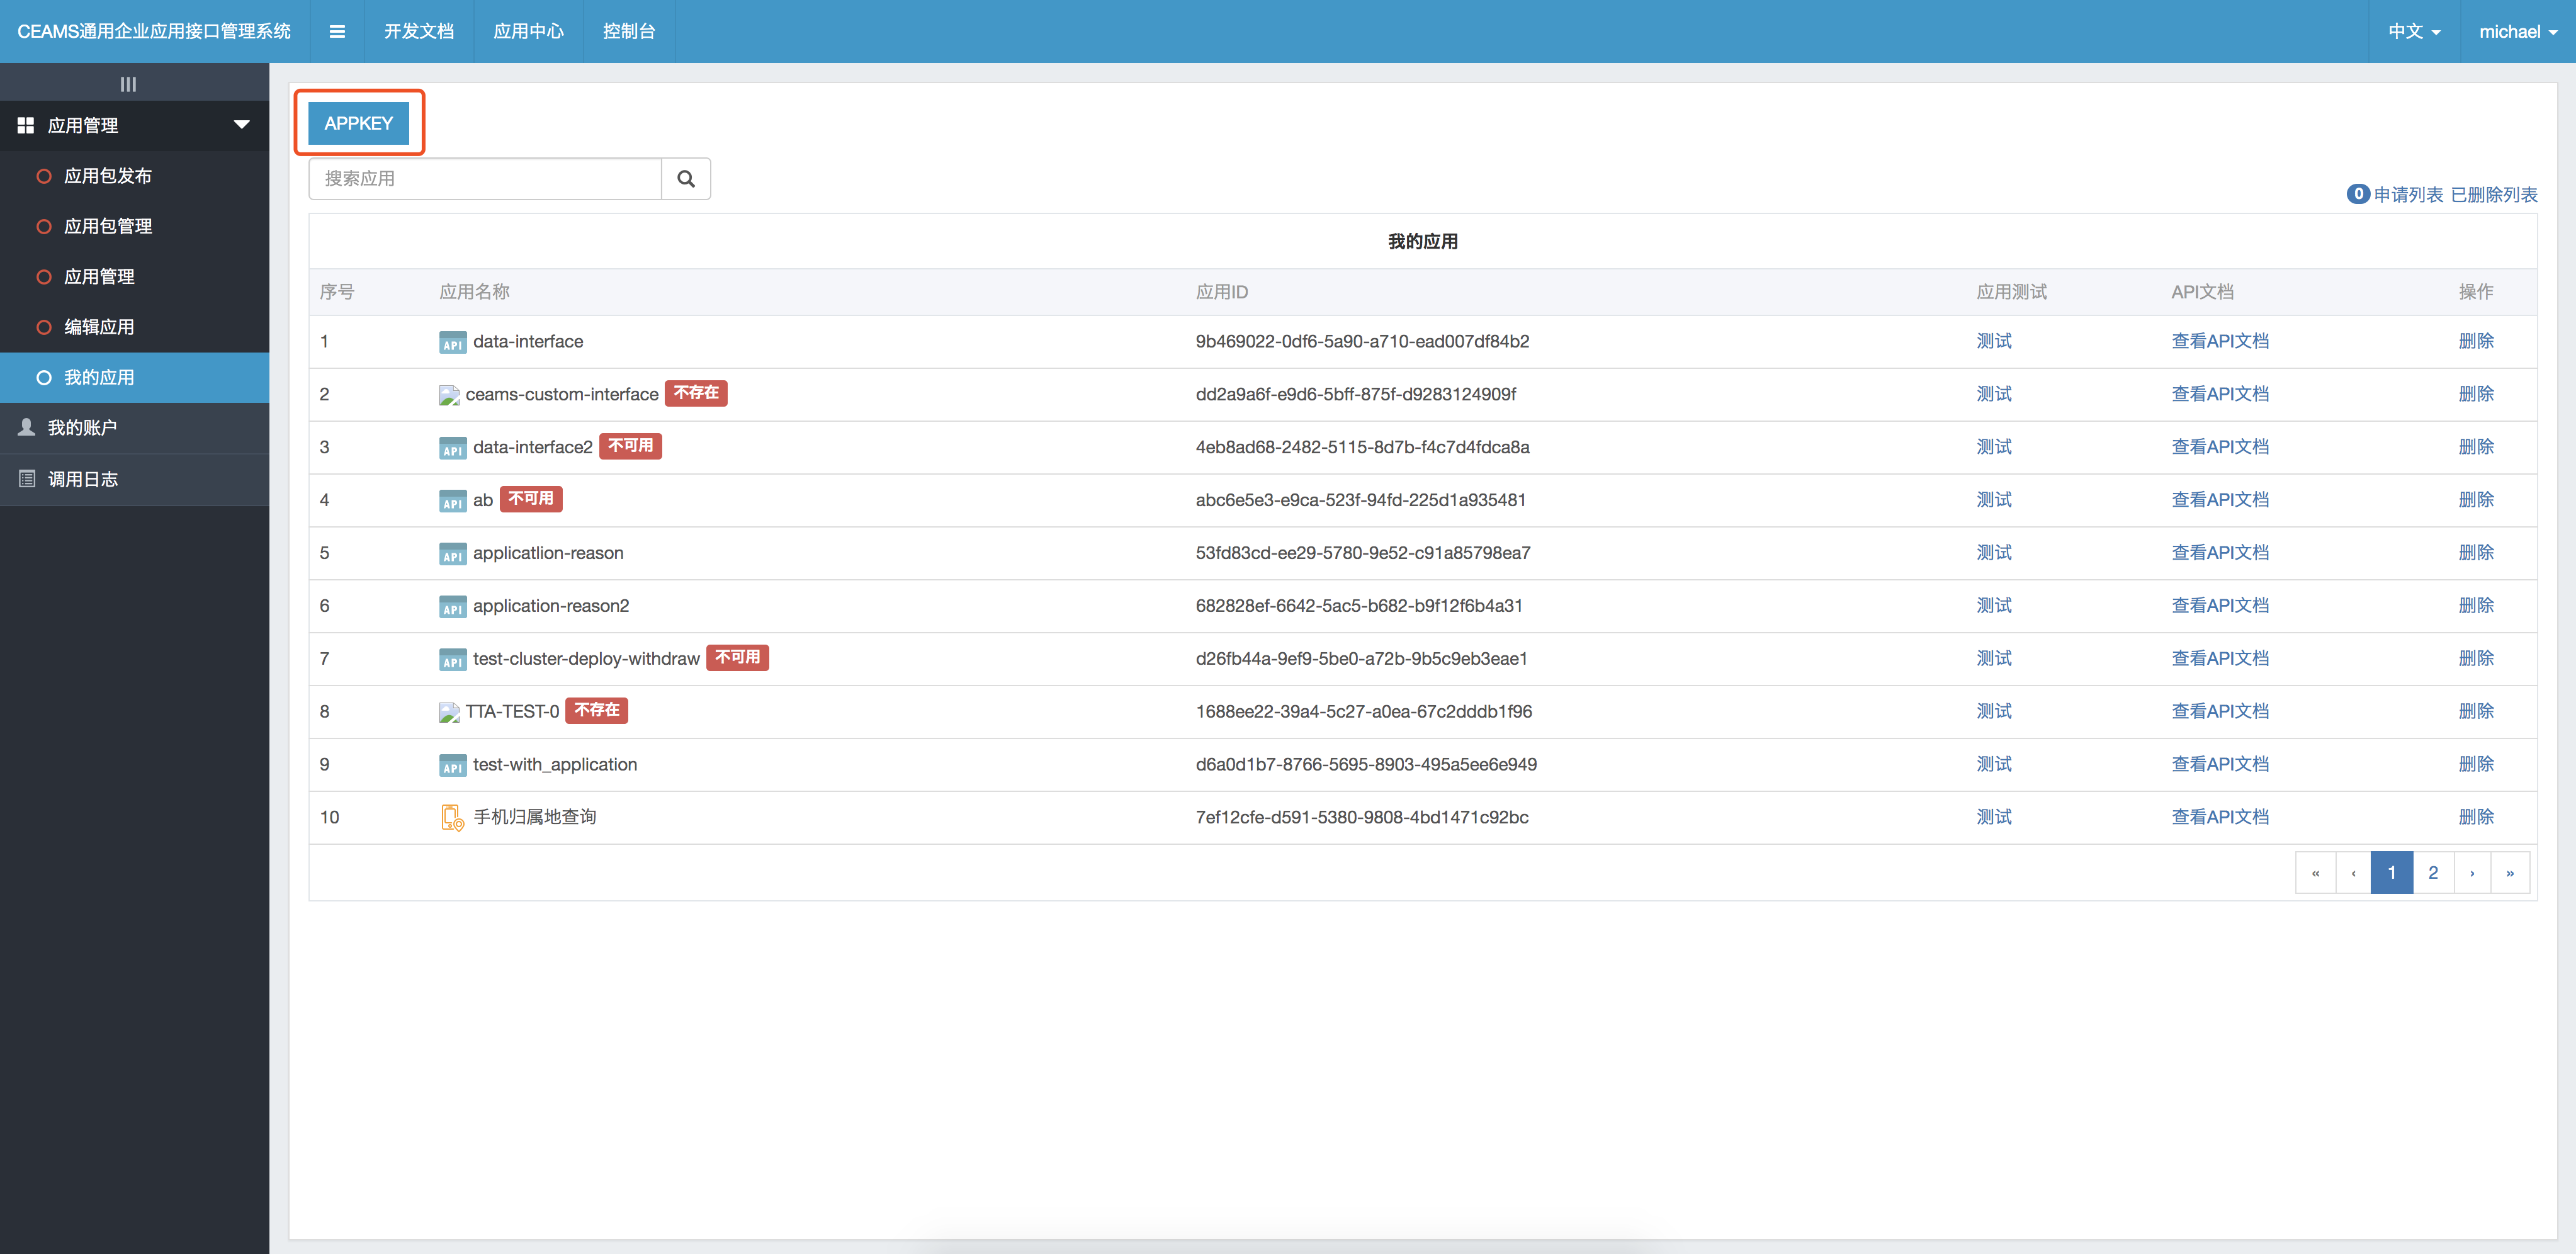
Task: Click circle icon beside 应用包发布
Action: 44,176
